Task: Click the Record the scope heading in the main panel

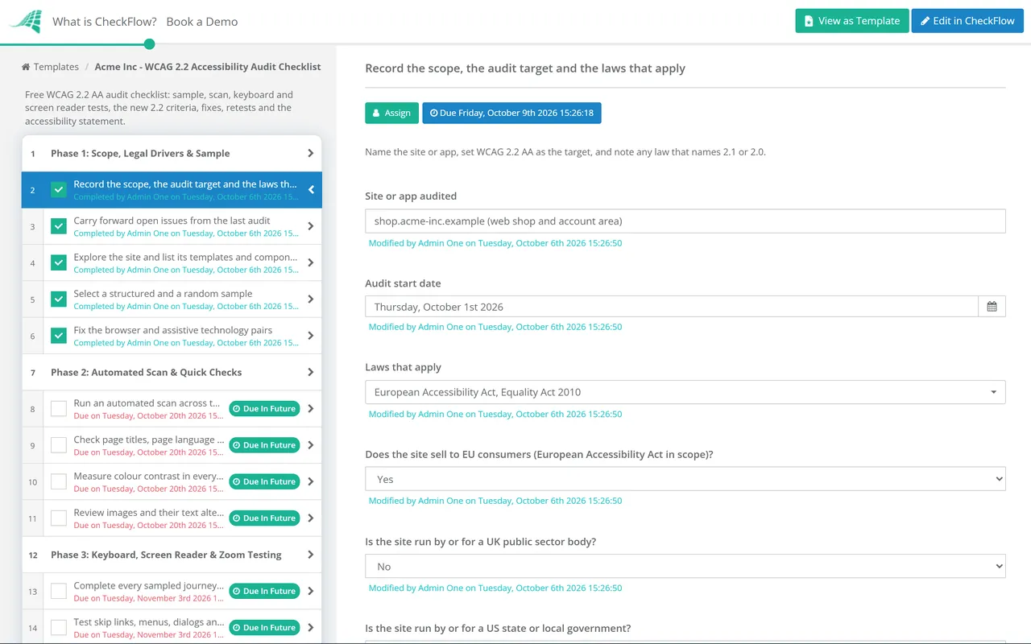Action: tap(525, 68)
